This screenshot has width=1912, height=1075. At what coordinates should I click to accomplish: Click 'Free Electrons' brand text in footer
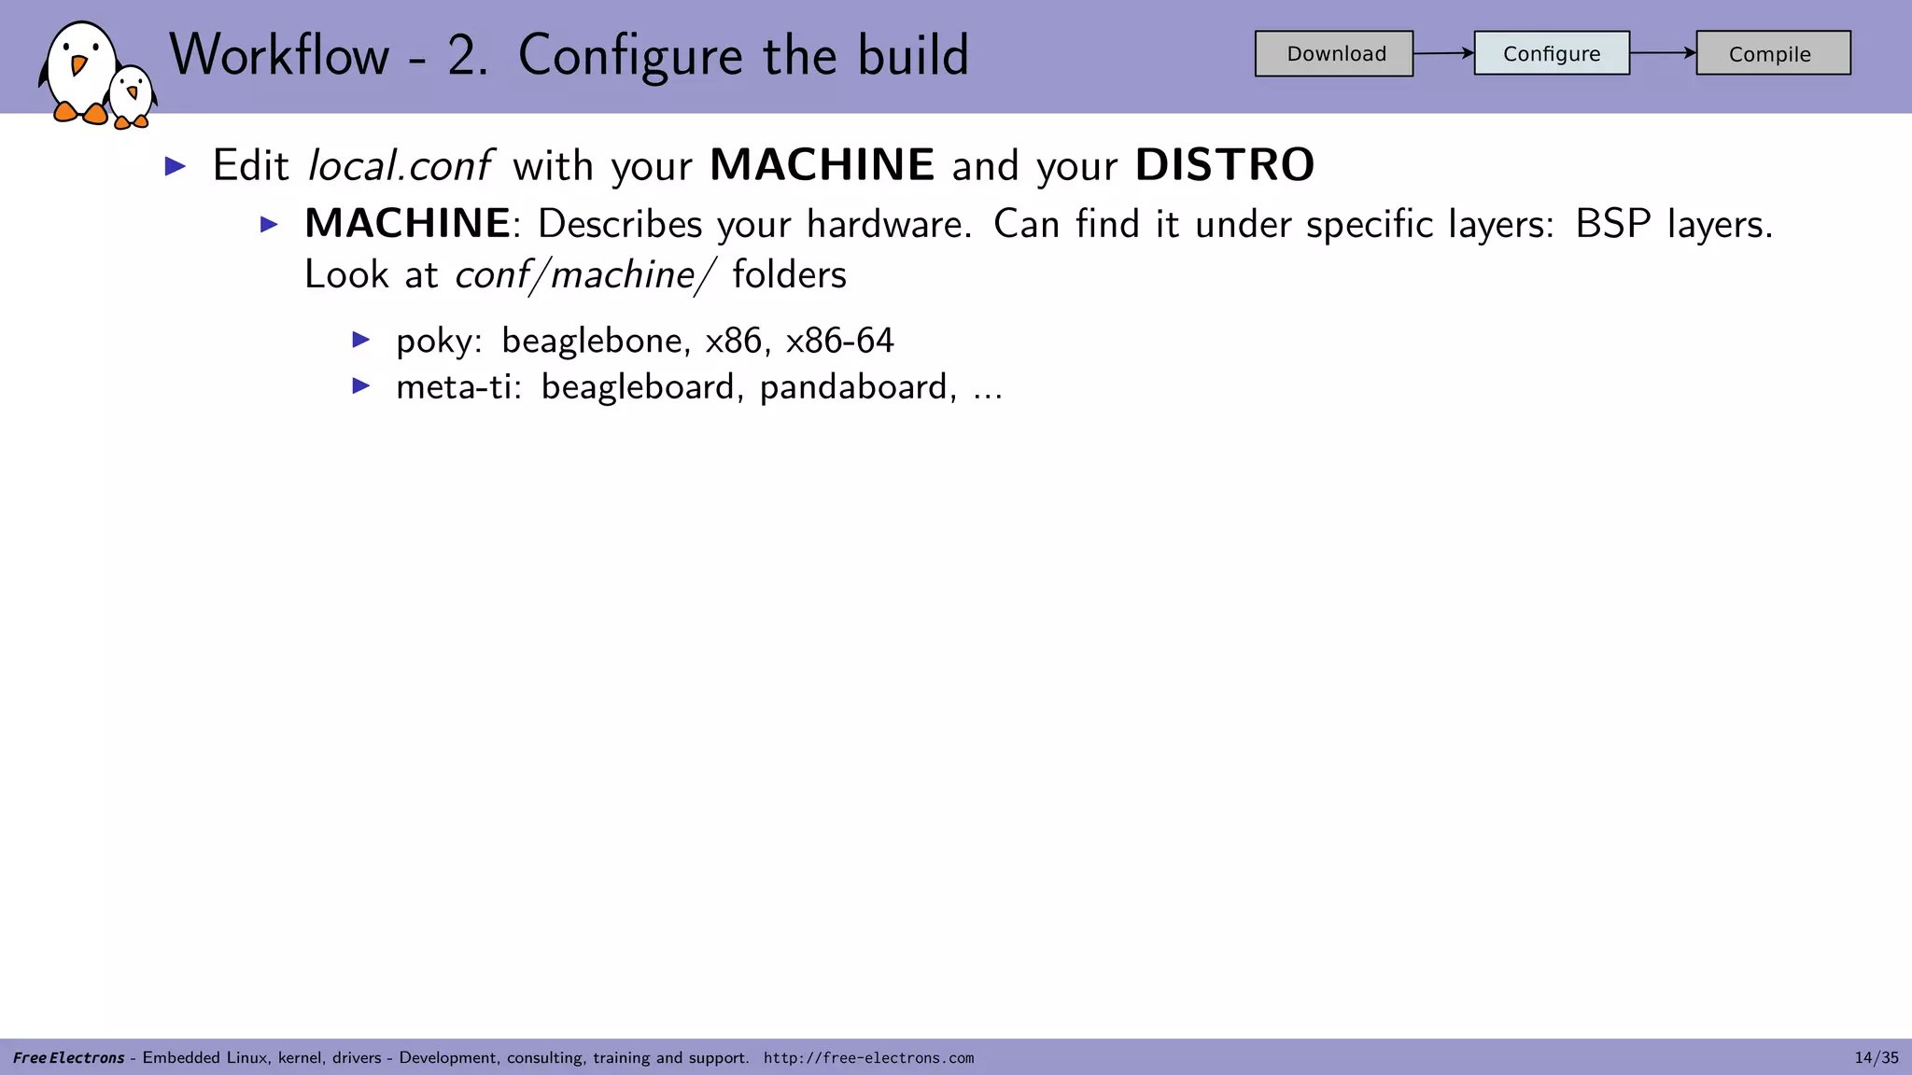[x=68, y=1058]
